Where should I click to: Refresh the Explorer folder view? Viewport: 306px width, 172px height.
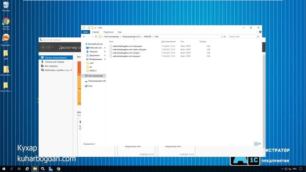click(225, 37)
